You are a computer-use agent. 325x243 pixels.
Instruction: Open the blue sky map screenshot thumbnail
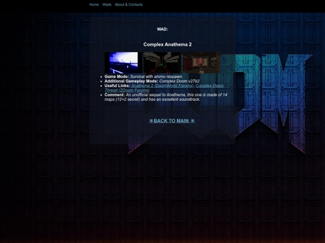pos(123,62)
